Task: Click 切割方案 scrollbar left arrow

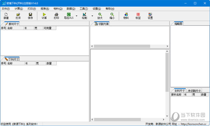Action: (x=92, y=46)
